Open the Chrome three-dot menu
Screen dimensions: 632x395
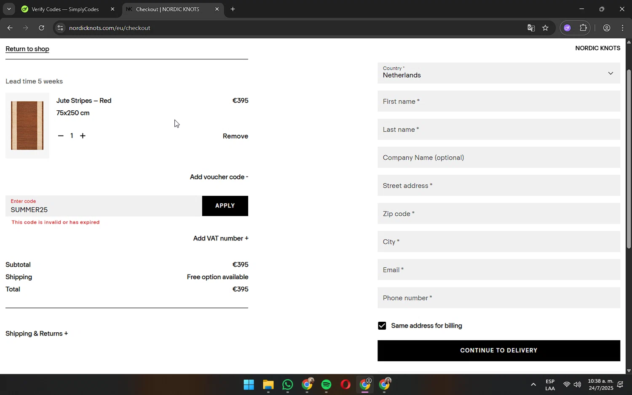[623, 28]
